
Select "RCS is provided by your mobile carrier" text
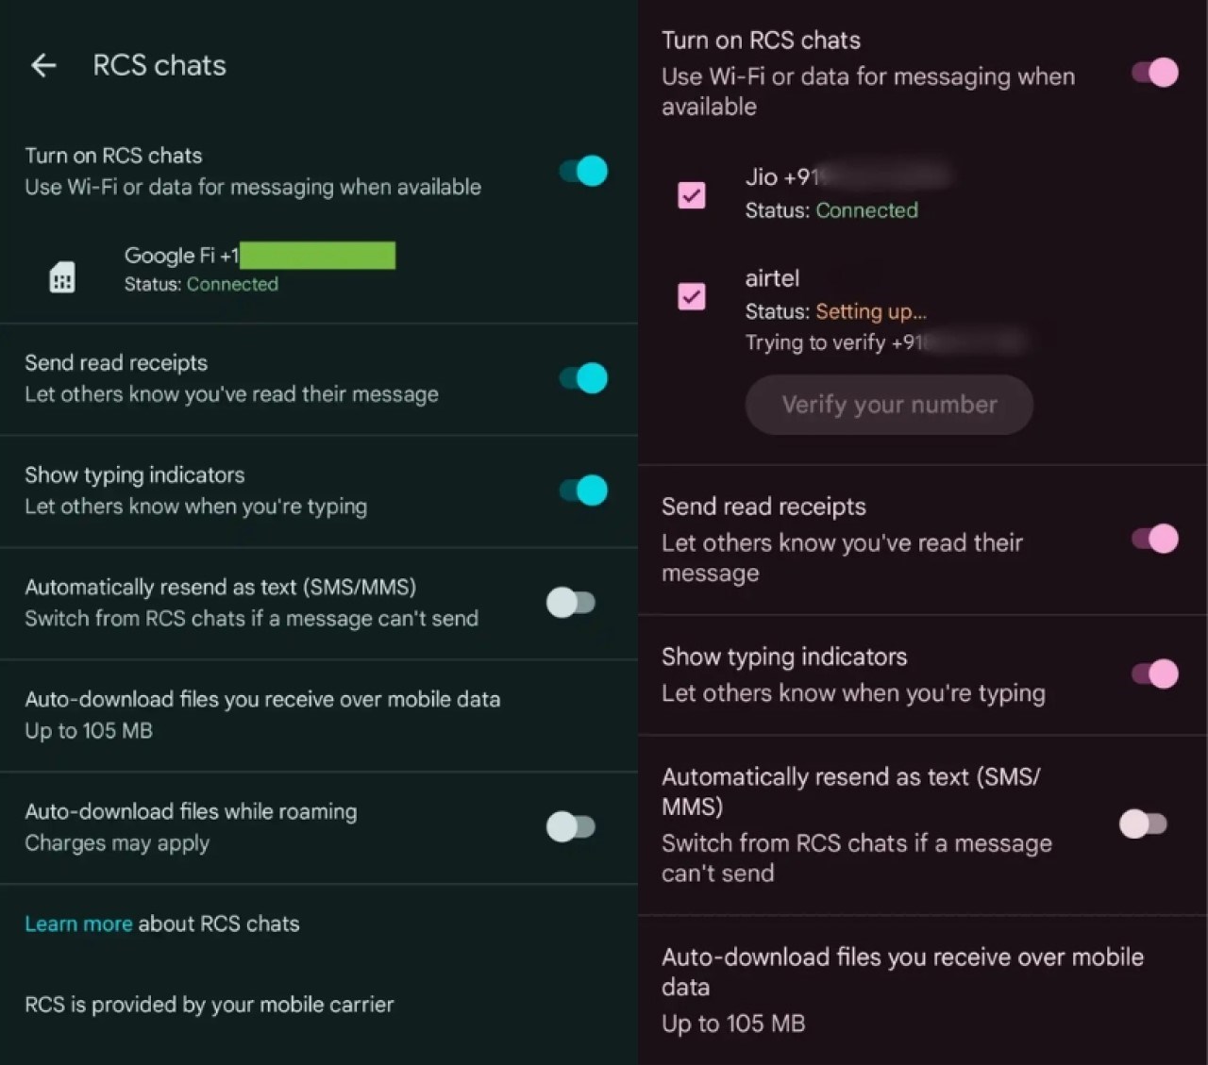tap(210, 1004)
